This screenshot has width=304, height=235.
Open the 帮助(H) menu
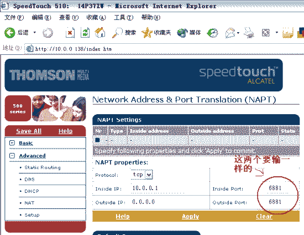click(x=151, y=18)
